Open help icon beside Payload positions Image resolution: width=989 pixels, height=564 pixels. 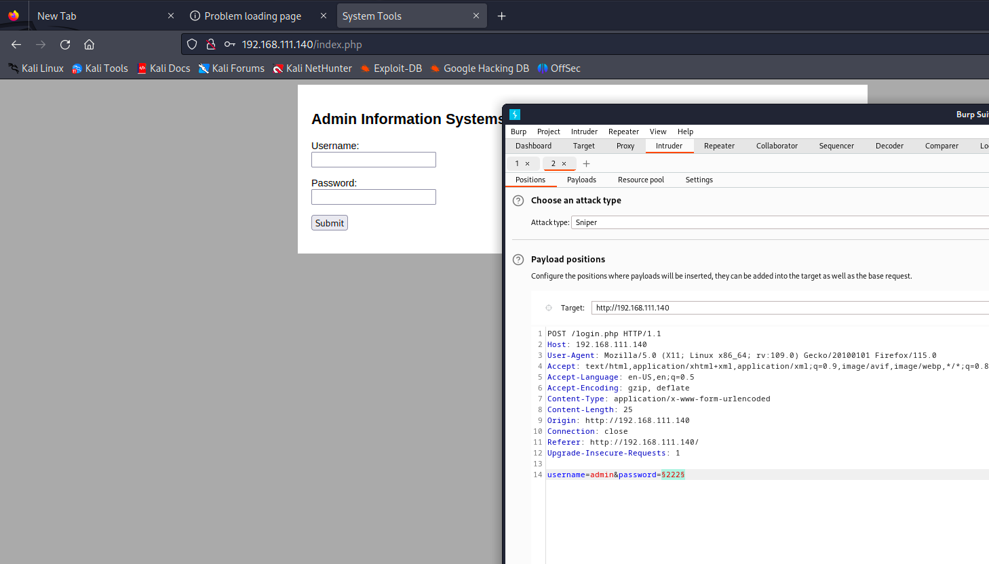coord(518,260)
